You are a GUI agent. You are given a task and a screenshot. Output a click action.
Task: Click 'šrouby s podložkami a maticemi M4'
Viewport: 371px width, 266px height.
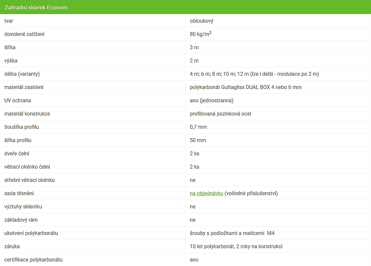(232, 233)
